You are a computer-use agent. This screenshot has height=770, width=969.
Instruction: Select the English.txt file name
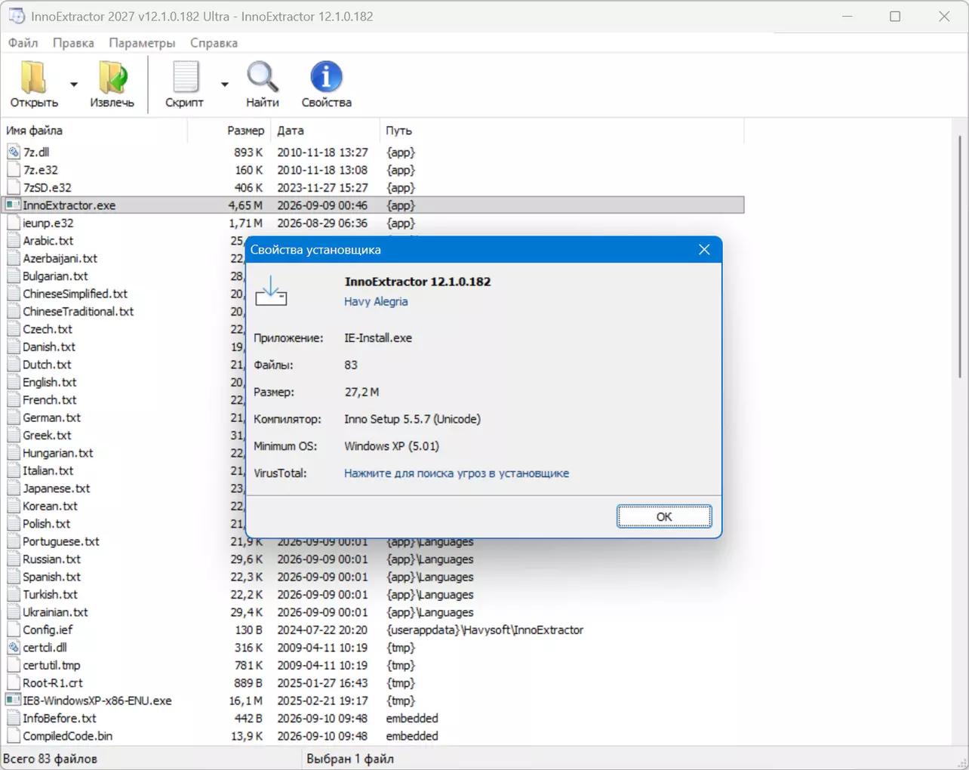click(49, 382)
